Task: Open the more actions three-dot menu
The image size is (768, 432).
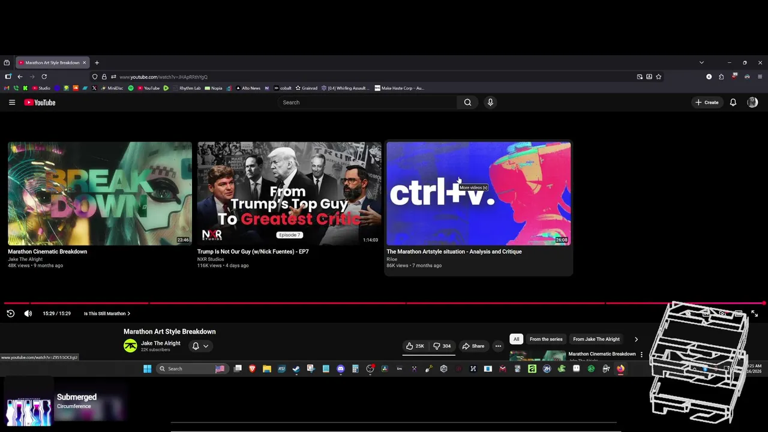Action: pyautogui.click(x=498, y=346)
